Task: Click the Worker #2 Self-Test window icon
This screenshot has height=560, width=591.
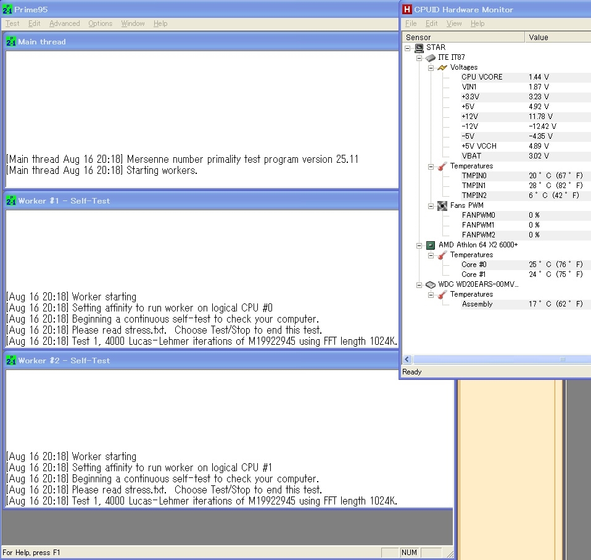Action: pos(10,361)
